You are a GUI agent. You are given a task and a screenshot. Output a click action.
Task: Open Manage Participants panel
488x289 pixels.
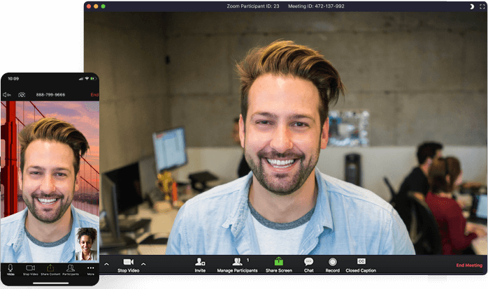[236, 262]
